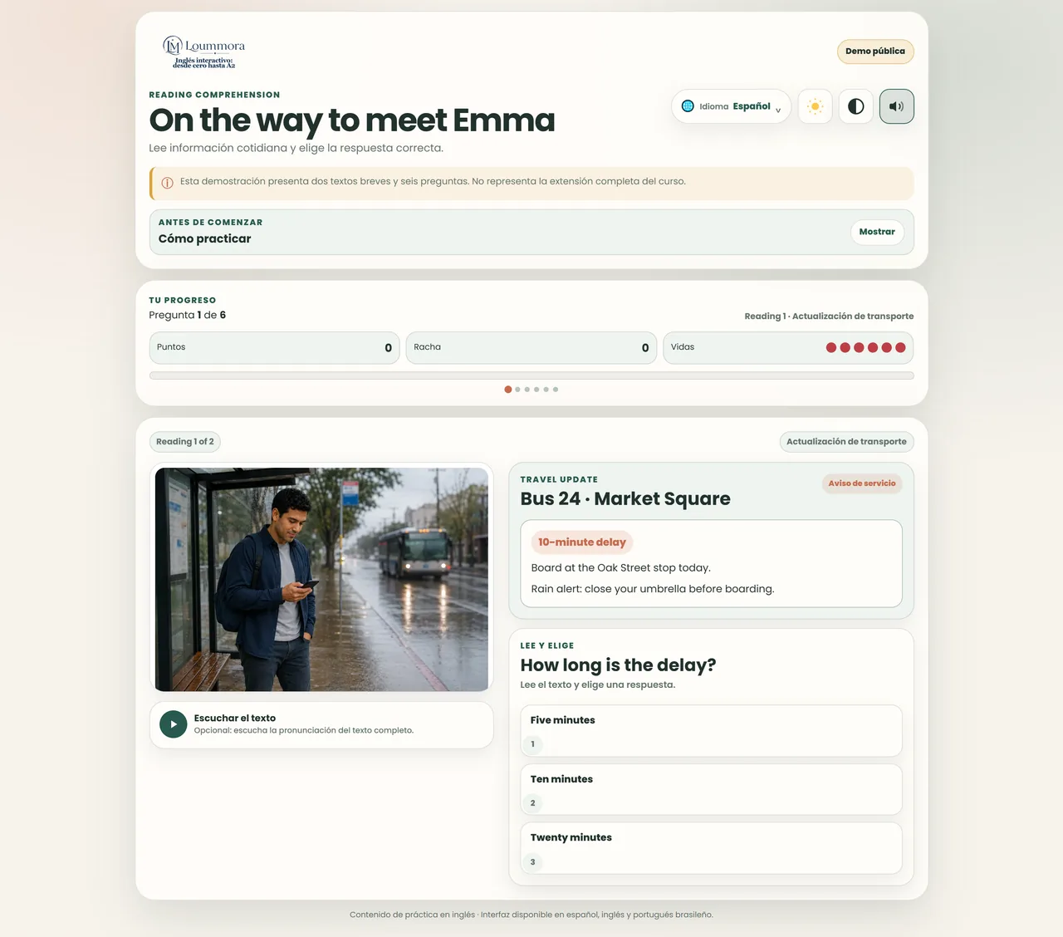
Task: Click the "Pregunta 1 de 6" text
Action: point(188,315)
